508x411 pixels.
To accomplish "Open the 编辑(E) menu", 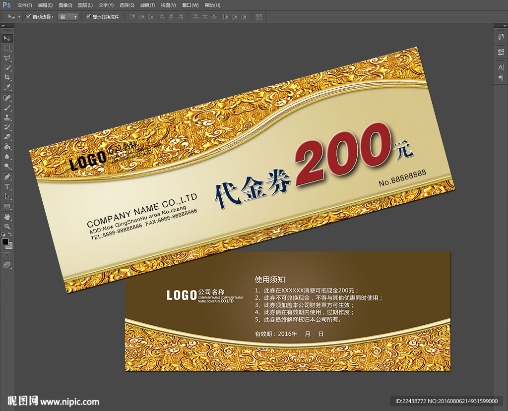I will (x=45, y=5).
